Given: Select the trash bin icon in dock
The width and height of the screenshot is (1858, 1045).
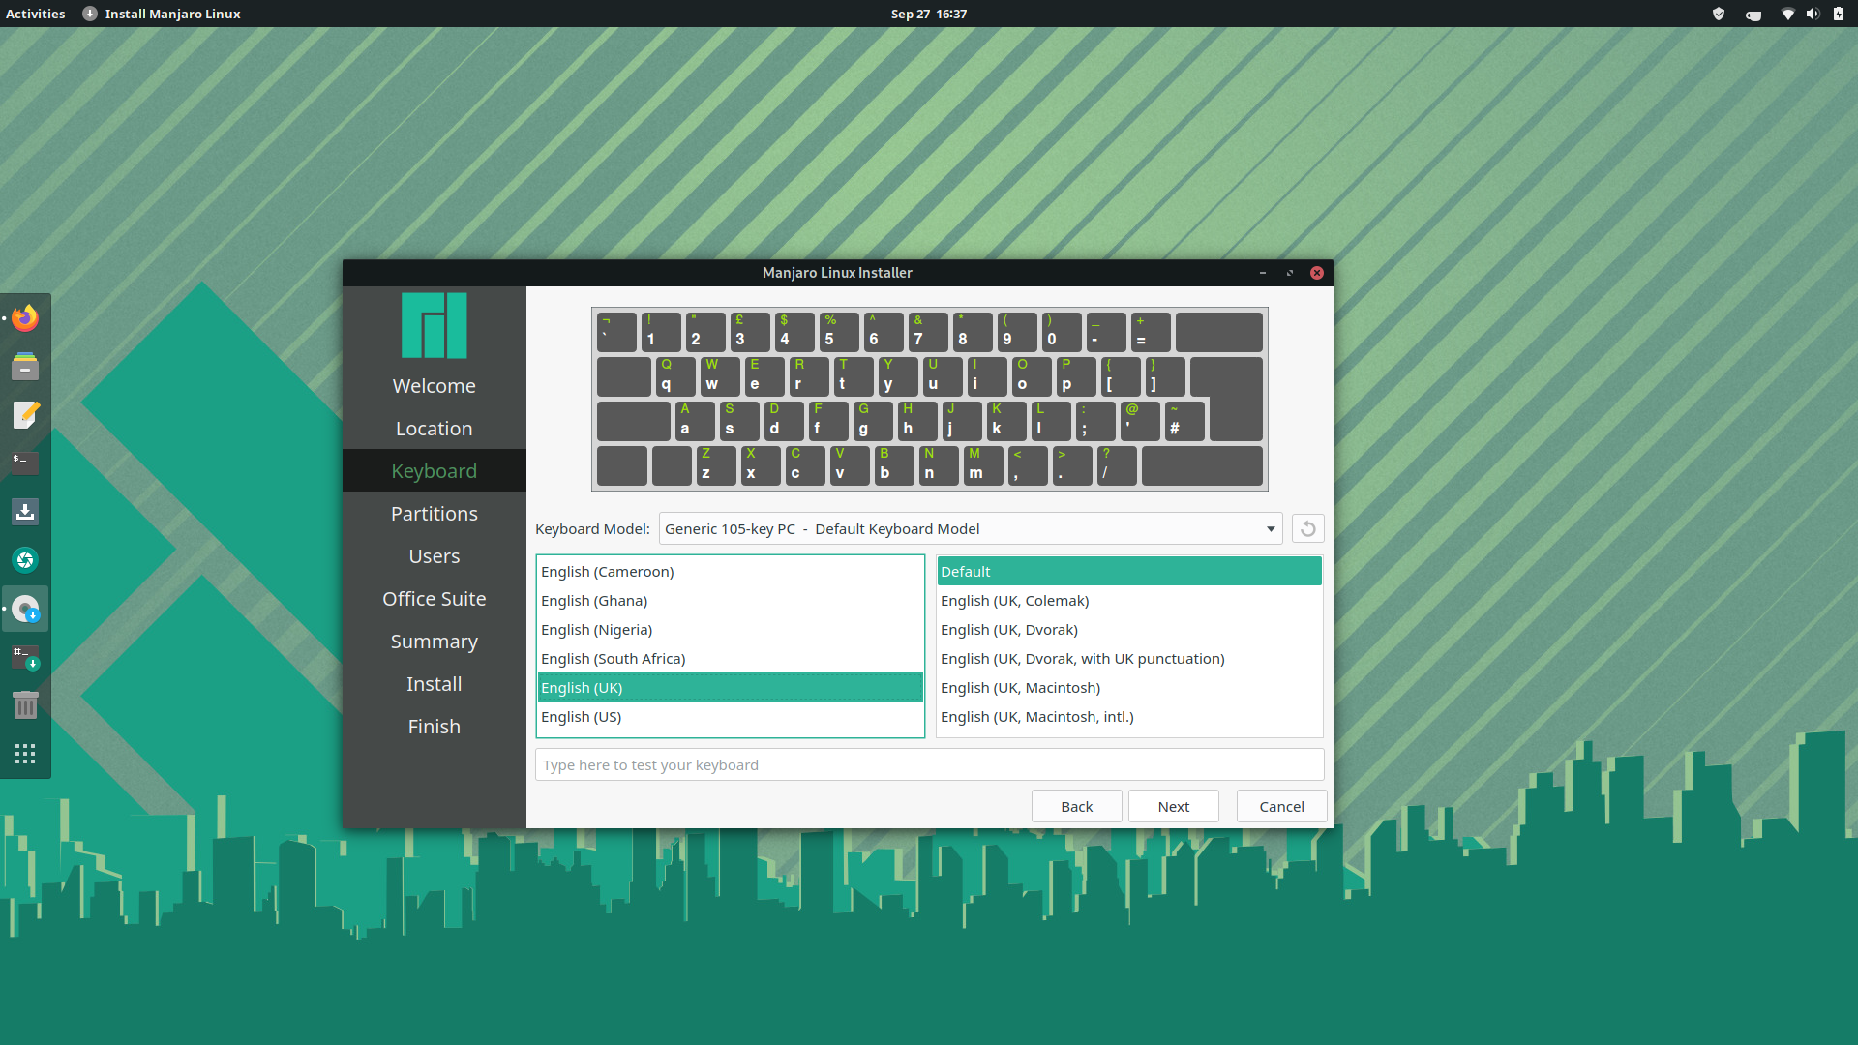Looking at the screenshot, I should click(24, 705).
